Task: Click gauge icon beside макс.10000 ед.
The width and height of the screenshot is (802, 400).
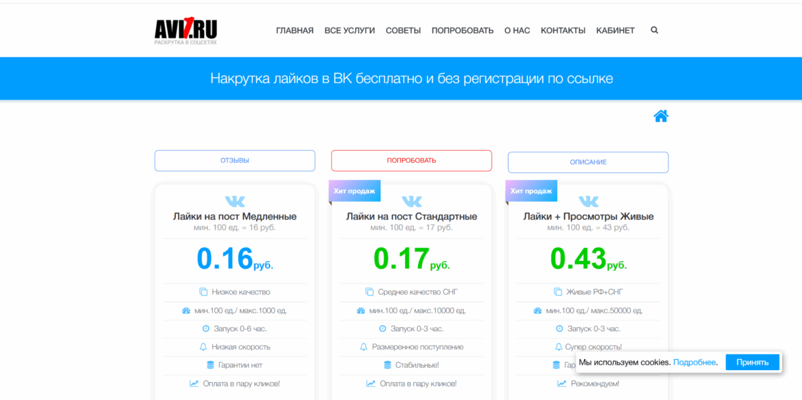Action: [x=361, y=311]
